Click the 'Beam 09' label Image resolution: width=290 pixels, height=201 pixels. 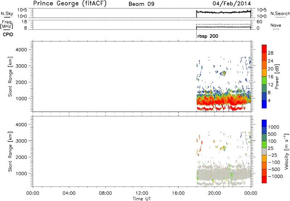tap(141, 4)
